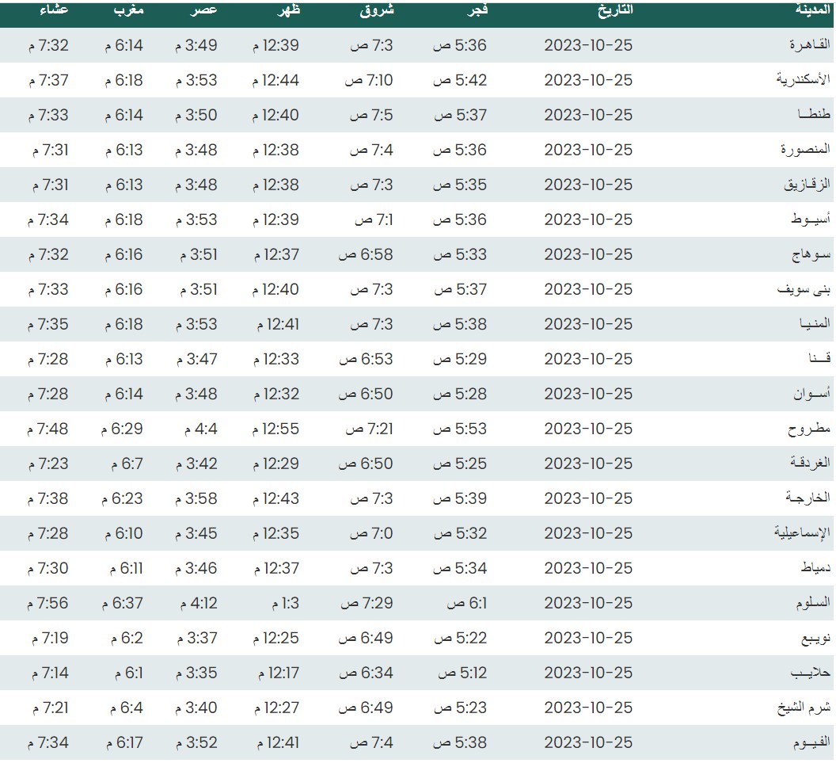Click the شروق column header
This screenshot has width=836, height=763.
pyautogui.click(x=378, y=10)
